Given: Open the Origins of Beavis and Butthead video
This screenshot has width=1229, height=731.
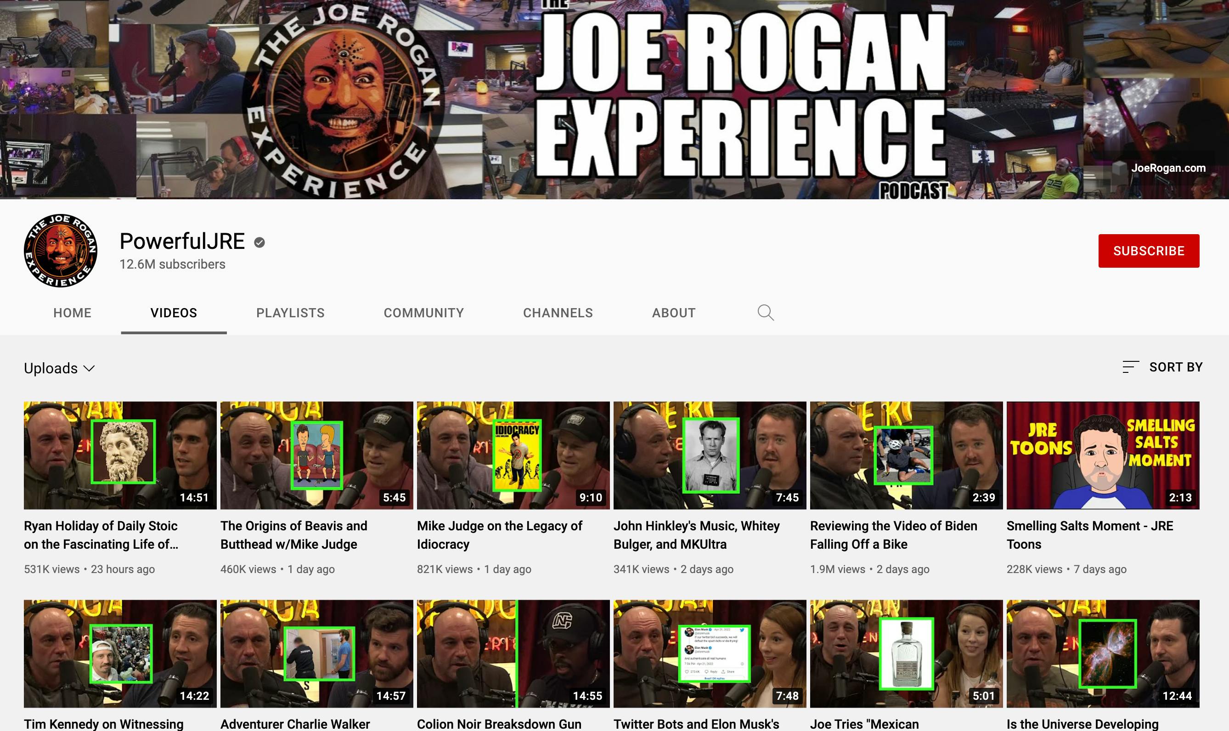Looking at the screenshot, I should coord(293,535).
